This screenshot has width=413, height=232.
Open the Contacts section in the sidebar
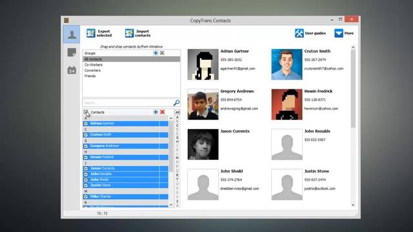[72, 34]
